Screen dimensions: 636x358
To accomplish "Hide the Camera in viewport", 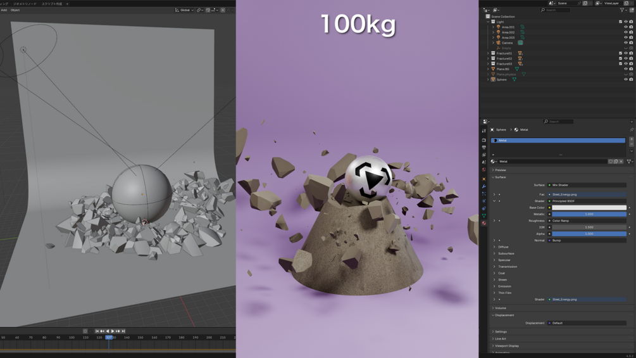I will [626, 42].
